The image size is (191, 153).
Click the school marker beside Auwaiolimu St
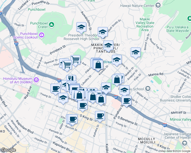click(81, 27)
